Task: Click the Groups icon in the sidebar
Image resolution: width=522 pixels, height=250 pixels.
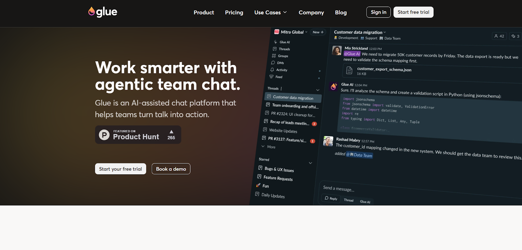Action: [274, 56]
